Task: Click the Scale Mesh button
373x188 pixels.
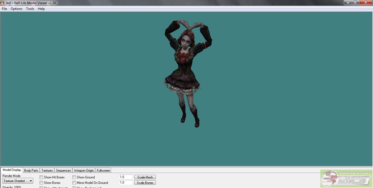Action: pyautogui.click(x=145, y=177)
